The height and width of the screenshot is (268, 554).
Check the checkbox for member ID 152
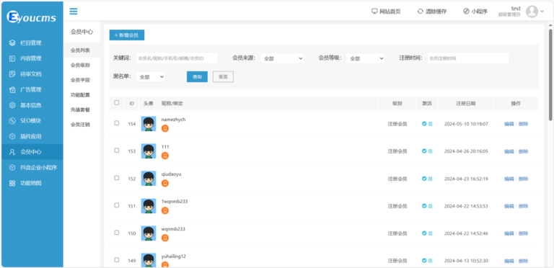tap(117, 178)
